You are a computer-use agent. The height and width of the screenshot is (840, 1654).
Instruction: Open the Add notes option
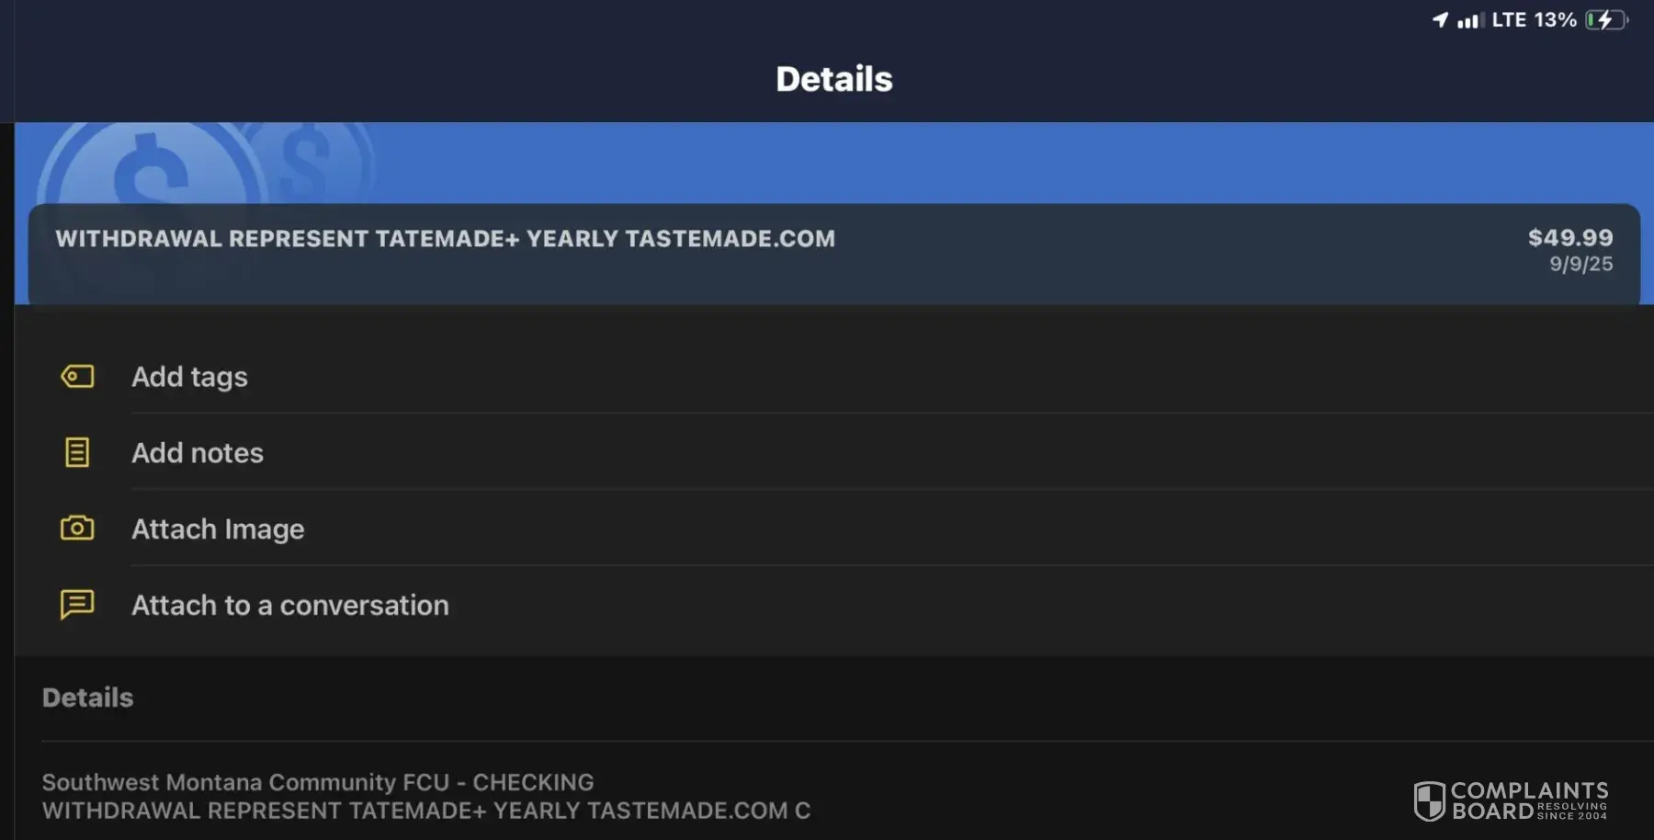[x=198, y=453]
